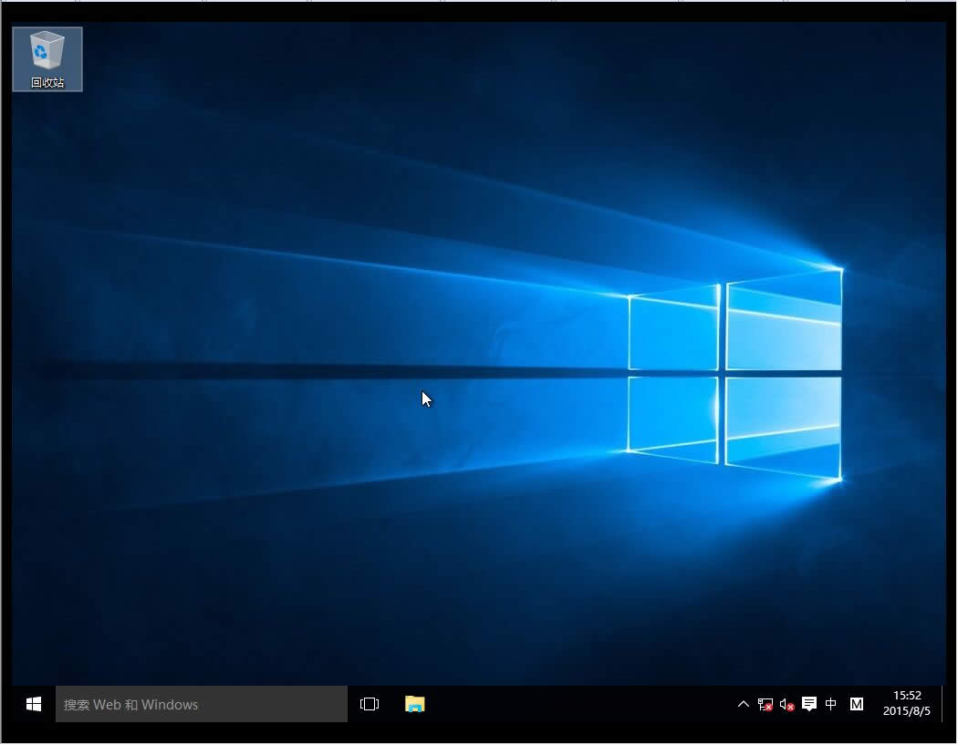Click the muted speaker tray icon

pos(786,704)
